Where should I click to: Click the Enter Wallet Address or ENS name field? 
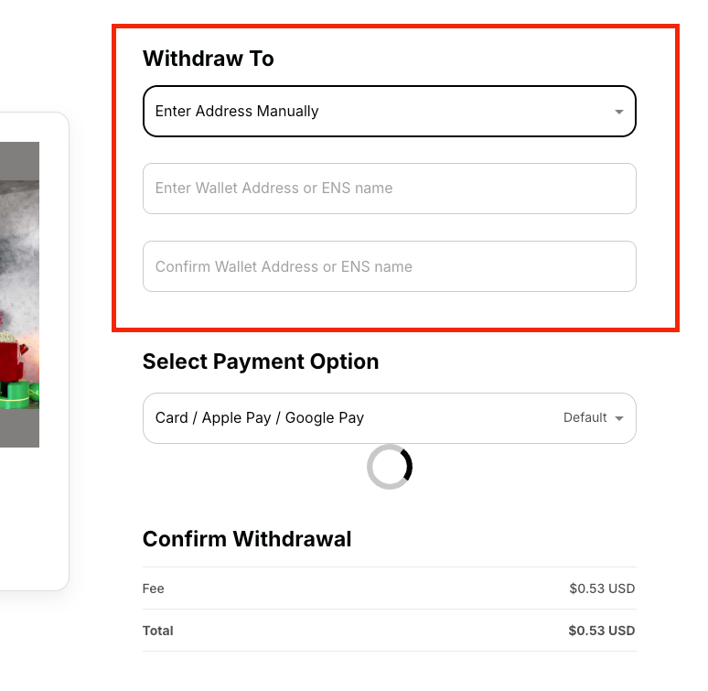389,189
